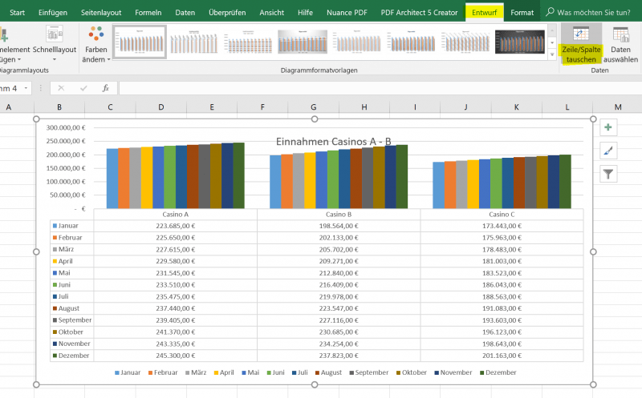Viewport: 642px width, 398px height.
Task: Select the second chart style thumbnail
Action: (193, 42)
